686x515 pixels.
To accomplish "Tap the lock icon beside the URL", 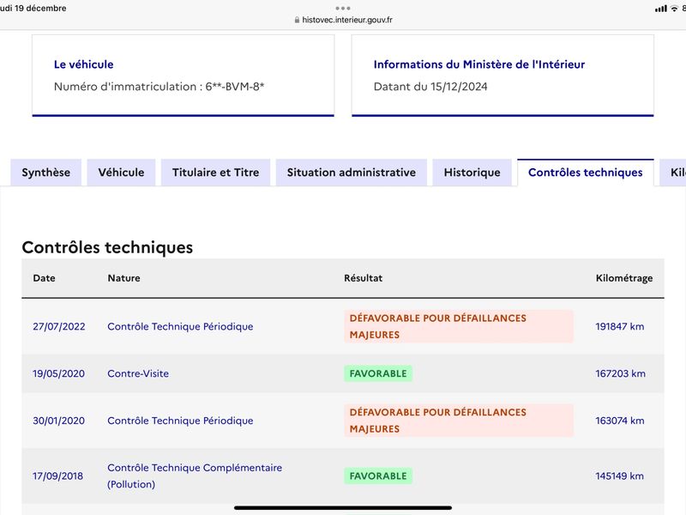I will 297,20.
